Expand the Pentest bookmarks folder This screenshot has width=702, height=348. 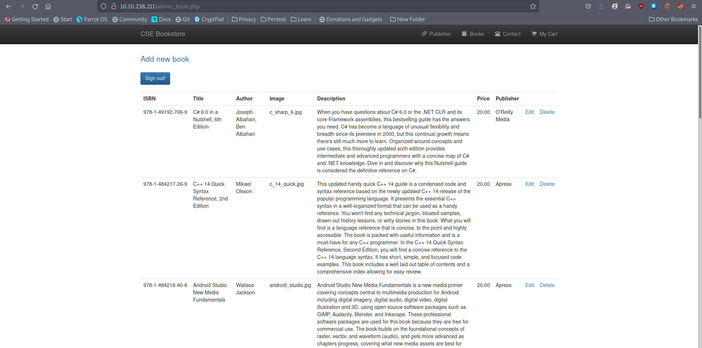coord(273,19)
